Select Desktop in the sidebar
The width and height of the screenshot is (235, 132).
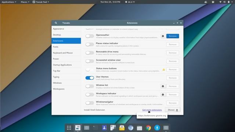pos(66,35)
